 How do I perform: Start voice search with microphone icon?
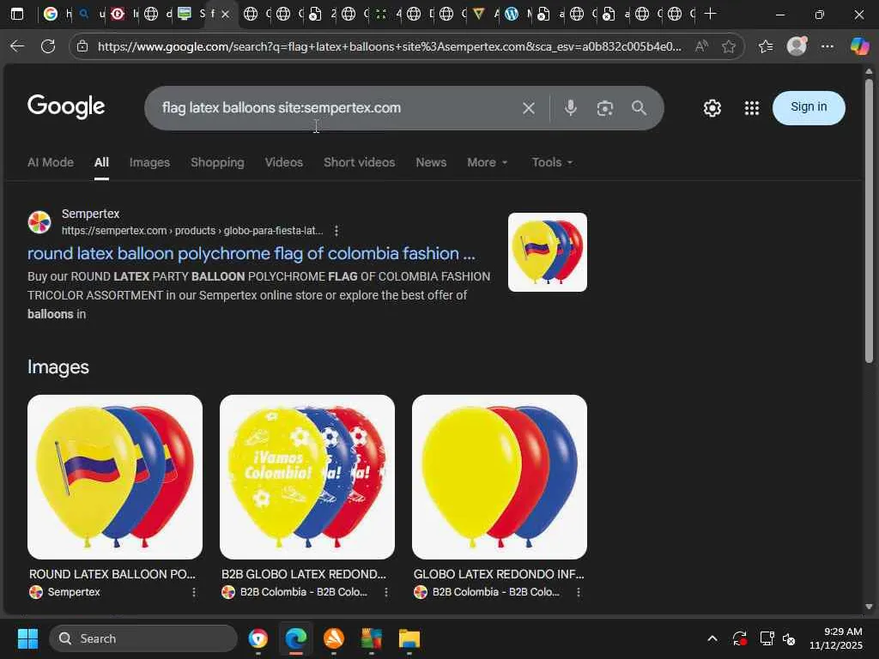click(x=570, y=107)
